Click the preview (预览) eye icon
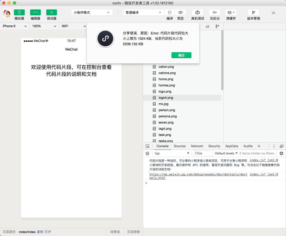The image size is (286, 236). (180, 12)
